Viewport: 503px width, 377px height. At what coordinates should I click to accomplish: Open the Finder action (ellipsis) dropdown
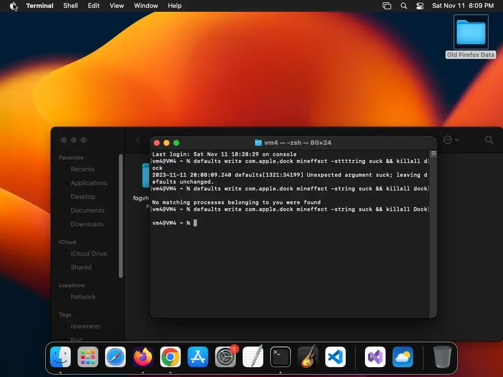tap(451, 140)
